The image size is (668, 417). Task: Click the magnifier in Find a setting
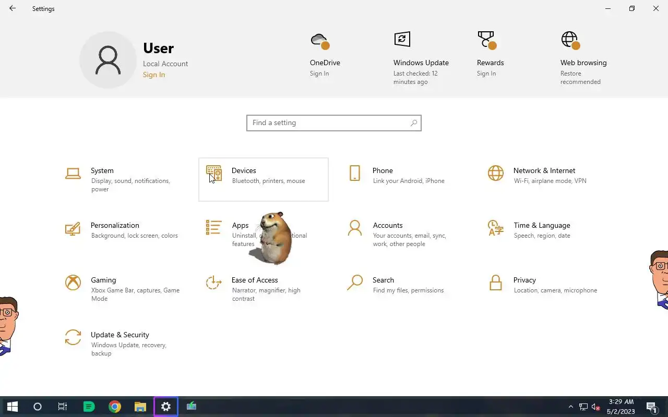coord(414,123)
